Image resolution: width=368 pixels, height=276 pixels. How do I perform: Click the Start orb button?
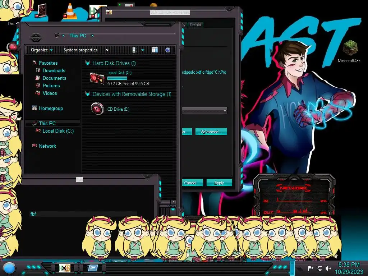9,268
